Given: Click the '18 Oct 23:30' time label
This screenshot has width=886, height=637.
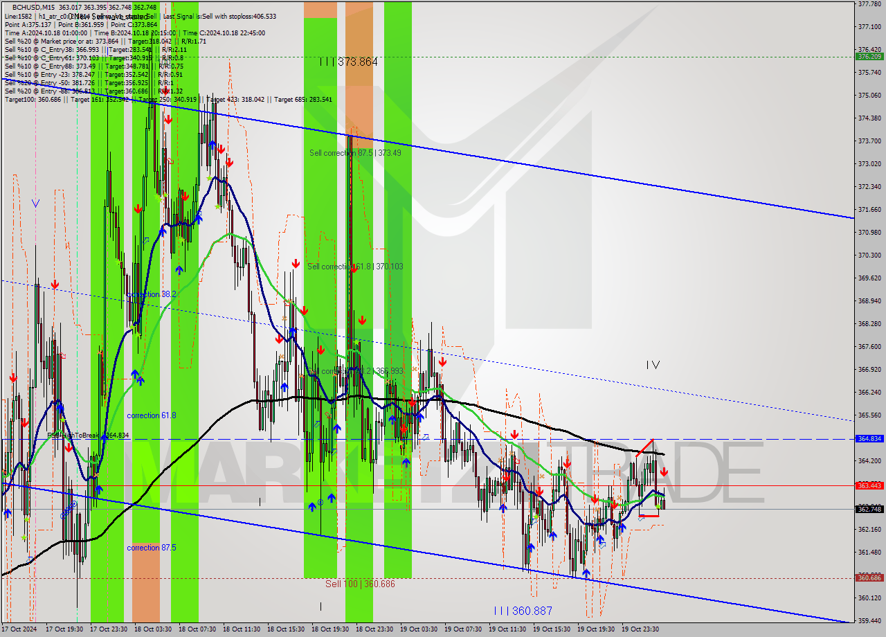Looking at the screenshot, I should tap(374, 629).
